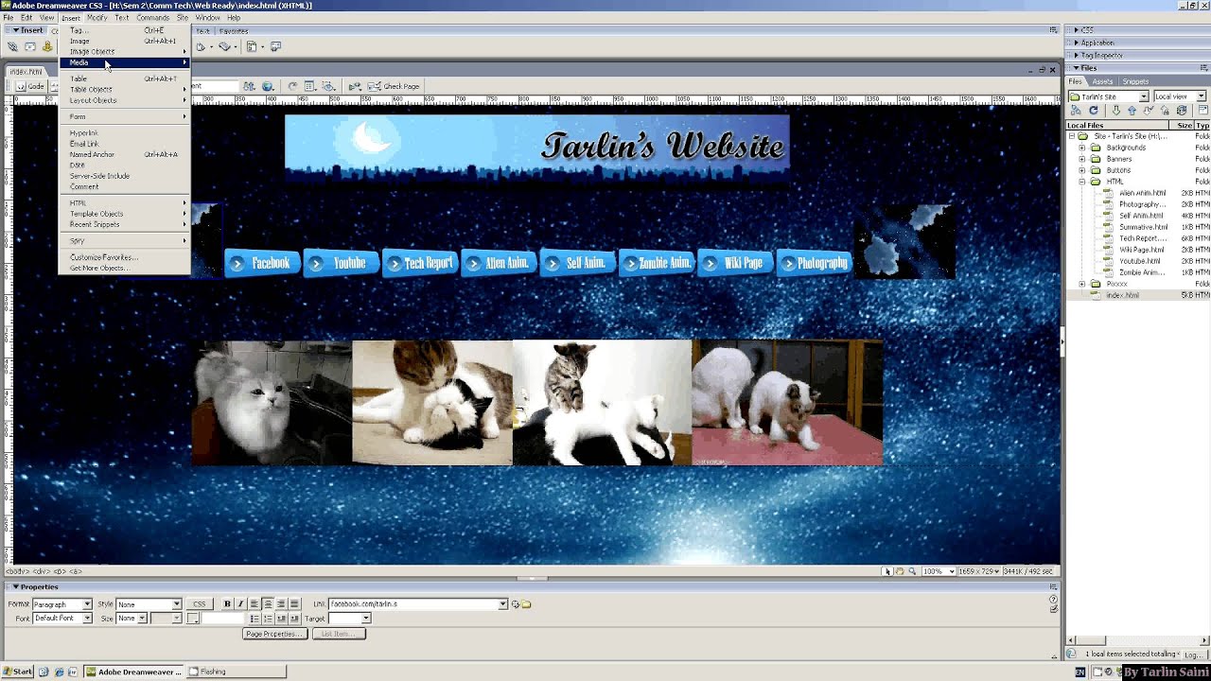Expand the Banners folder

1082,159
